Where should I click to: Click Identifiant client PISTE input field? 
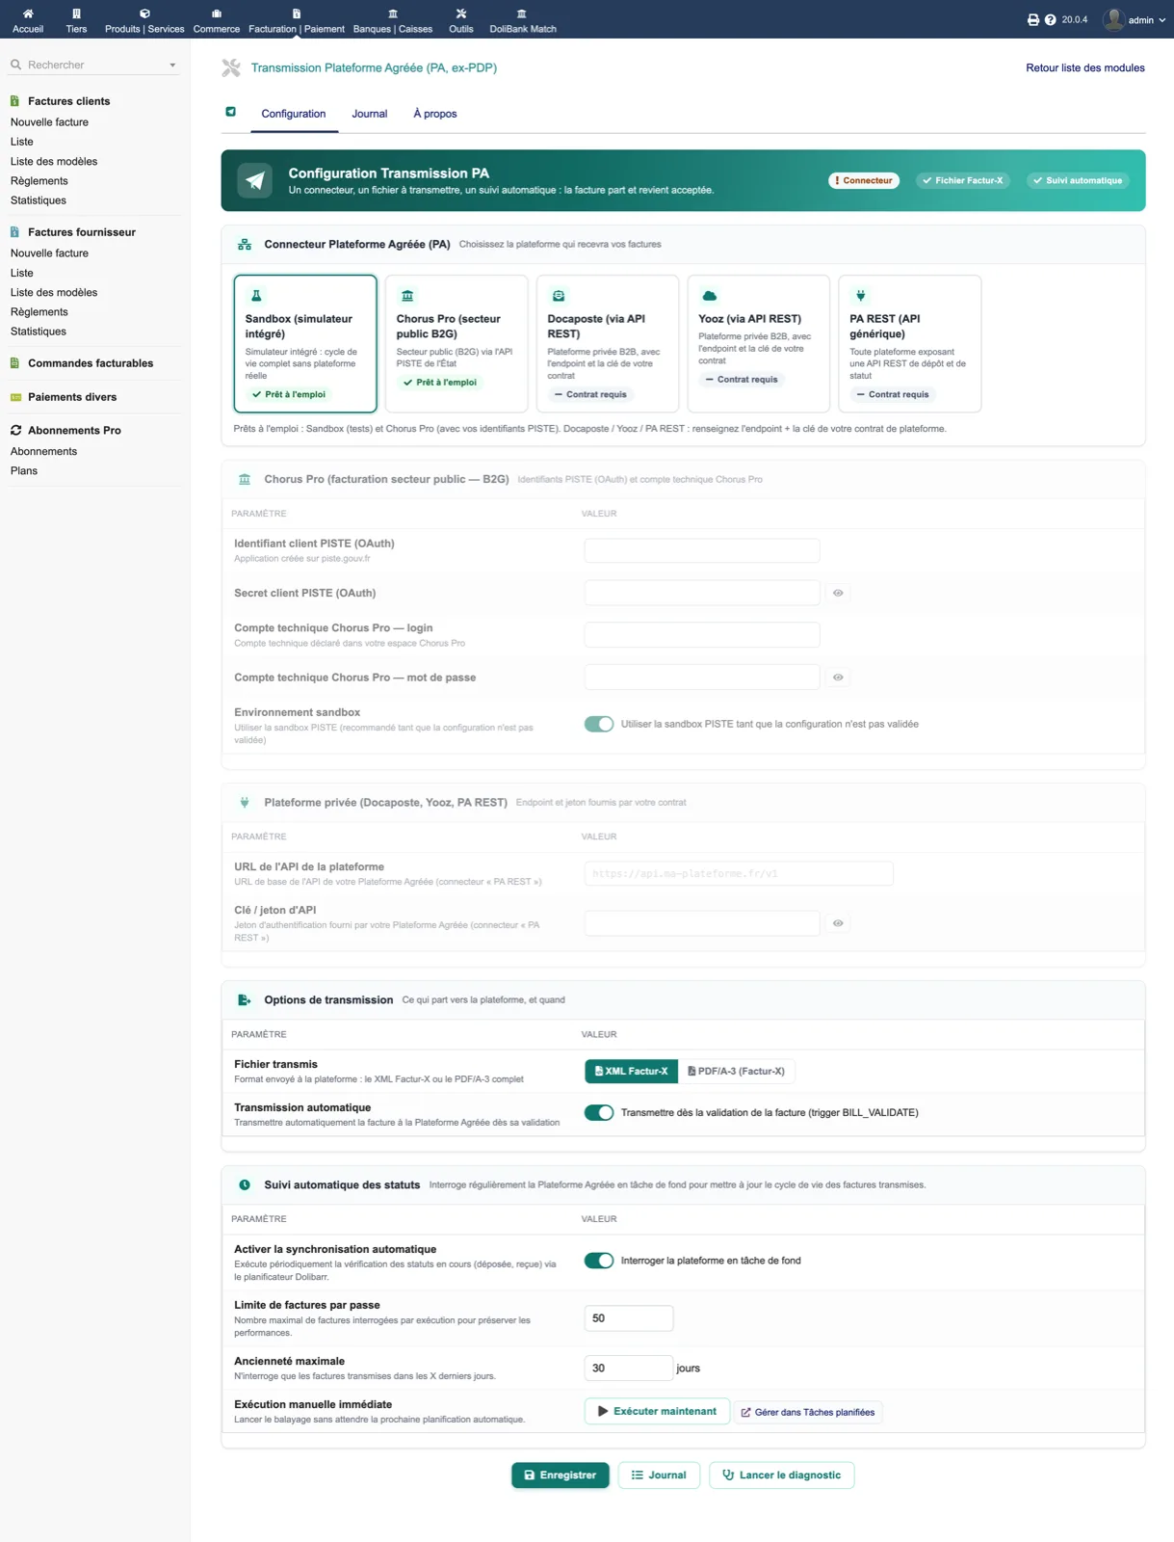tap(702, 550)
